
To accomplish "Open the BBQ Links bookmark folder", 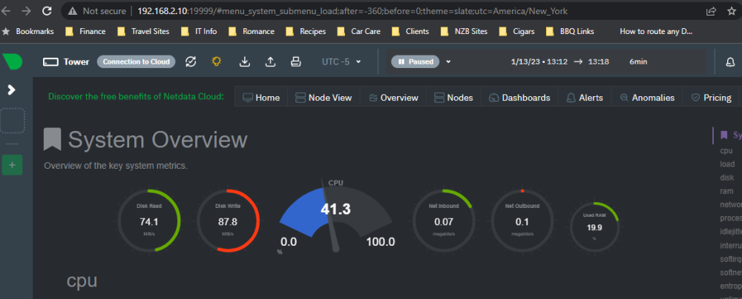I will click(570, 32).
